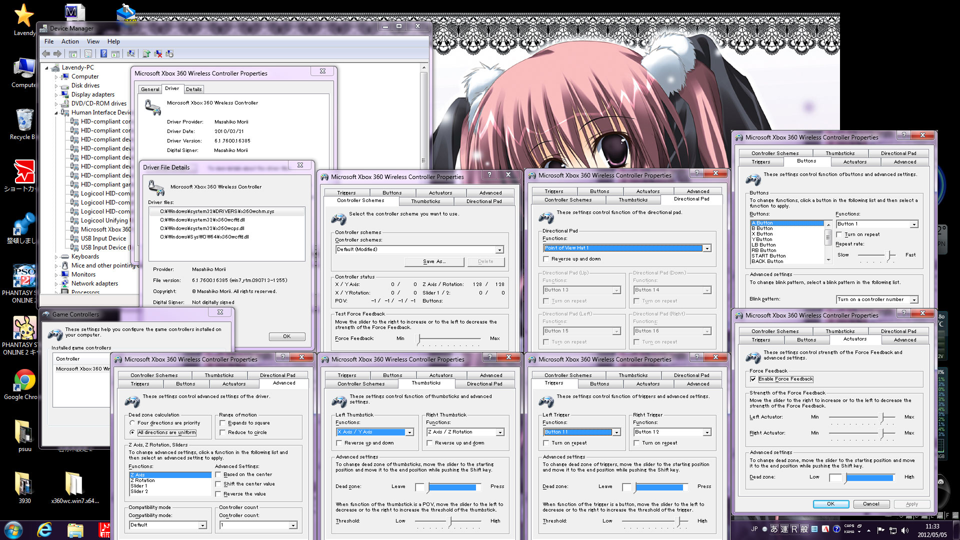Switch to the Details tab in driver properties

click(x=193, y=89)
